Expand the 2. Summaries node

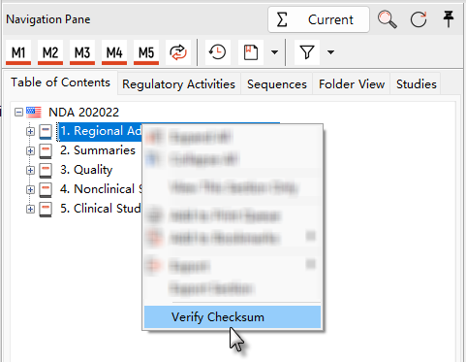pyautogui.click(x=30, y=150)
